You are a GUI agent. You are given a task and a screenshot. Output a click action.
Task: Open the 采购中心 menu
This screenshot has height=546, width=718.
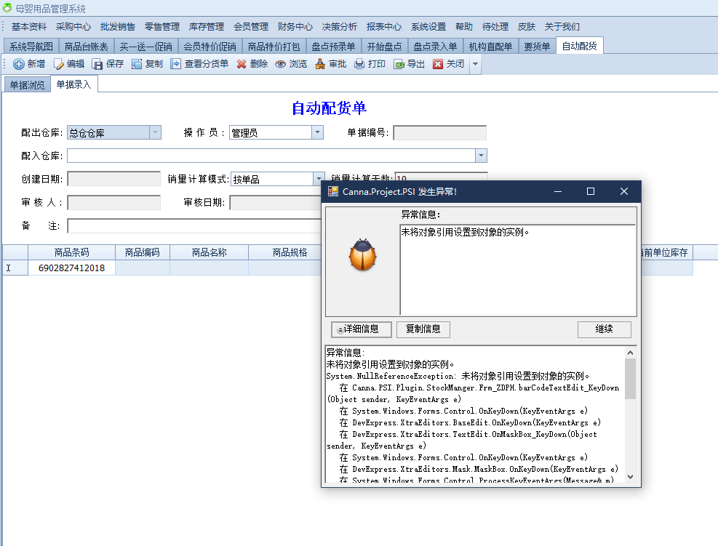73,27
